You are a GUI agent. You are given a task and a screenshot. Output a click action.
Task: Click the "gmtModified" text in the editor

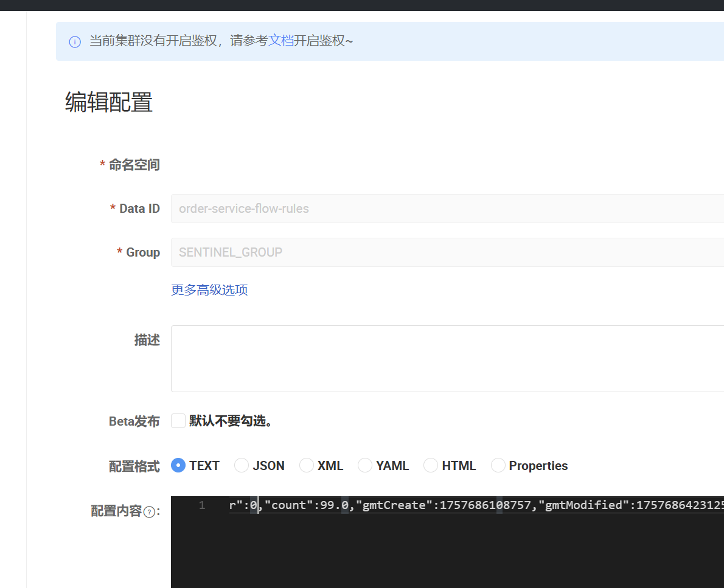[583, 505]
